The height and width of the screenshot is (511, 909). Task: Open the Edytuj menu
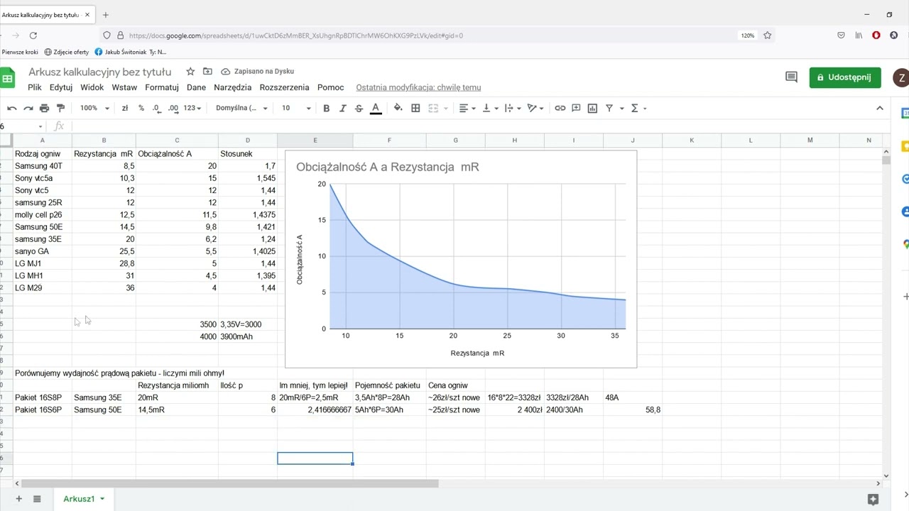point(61,87)
